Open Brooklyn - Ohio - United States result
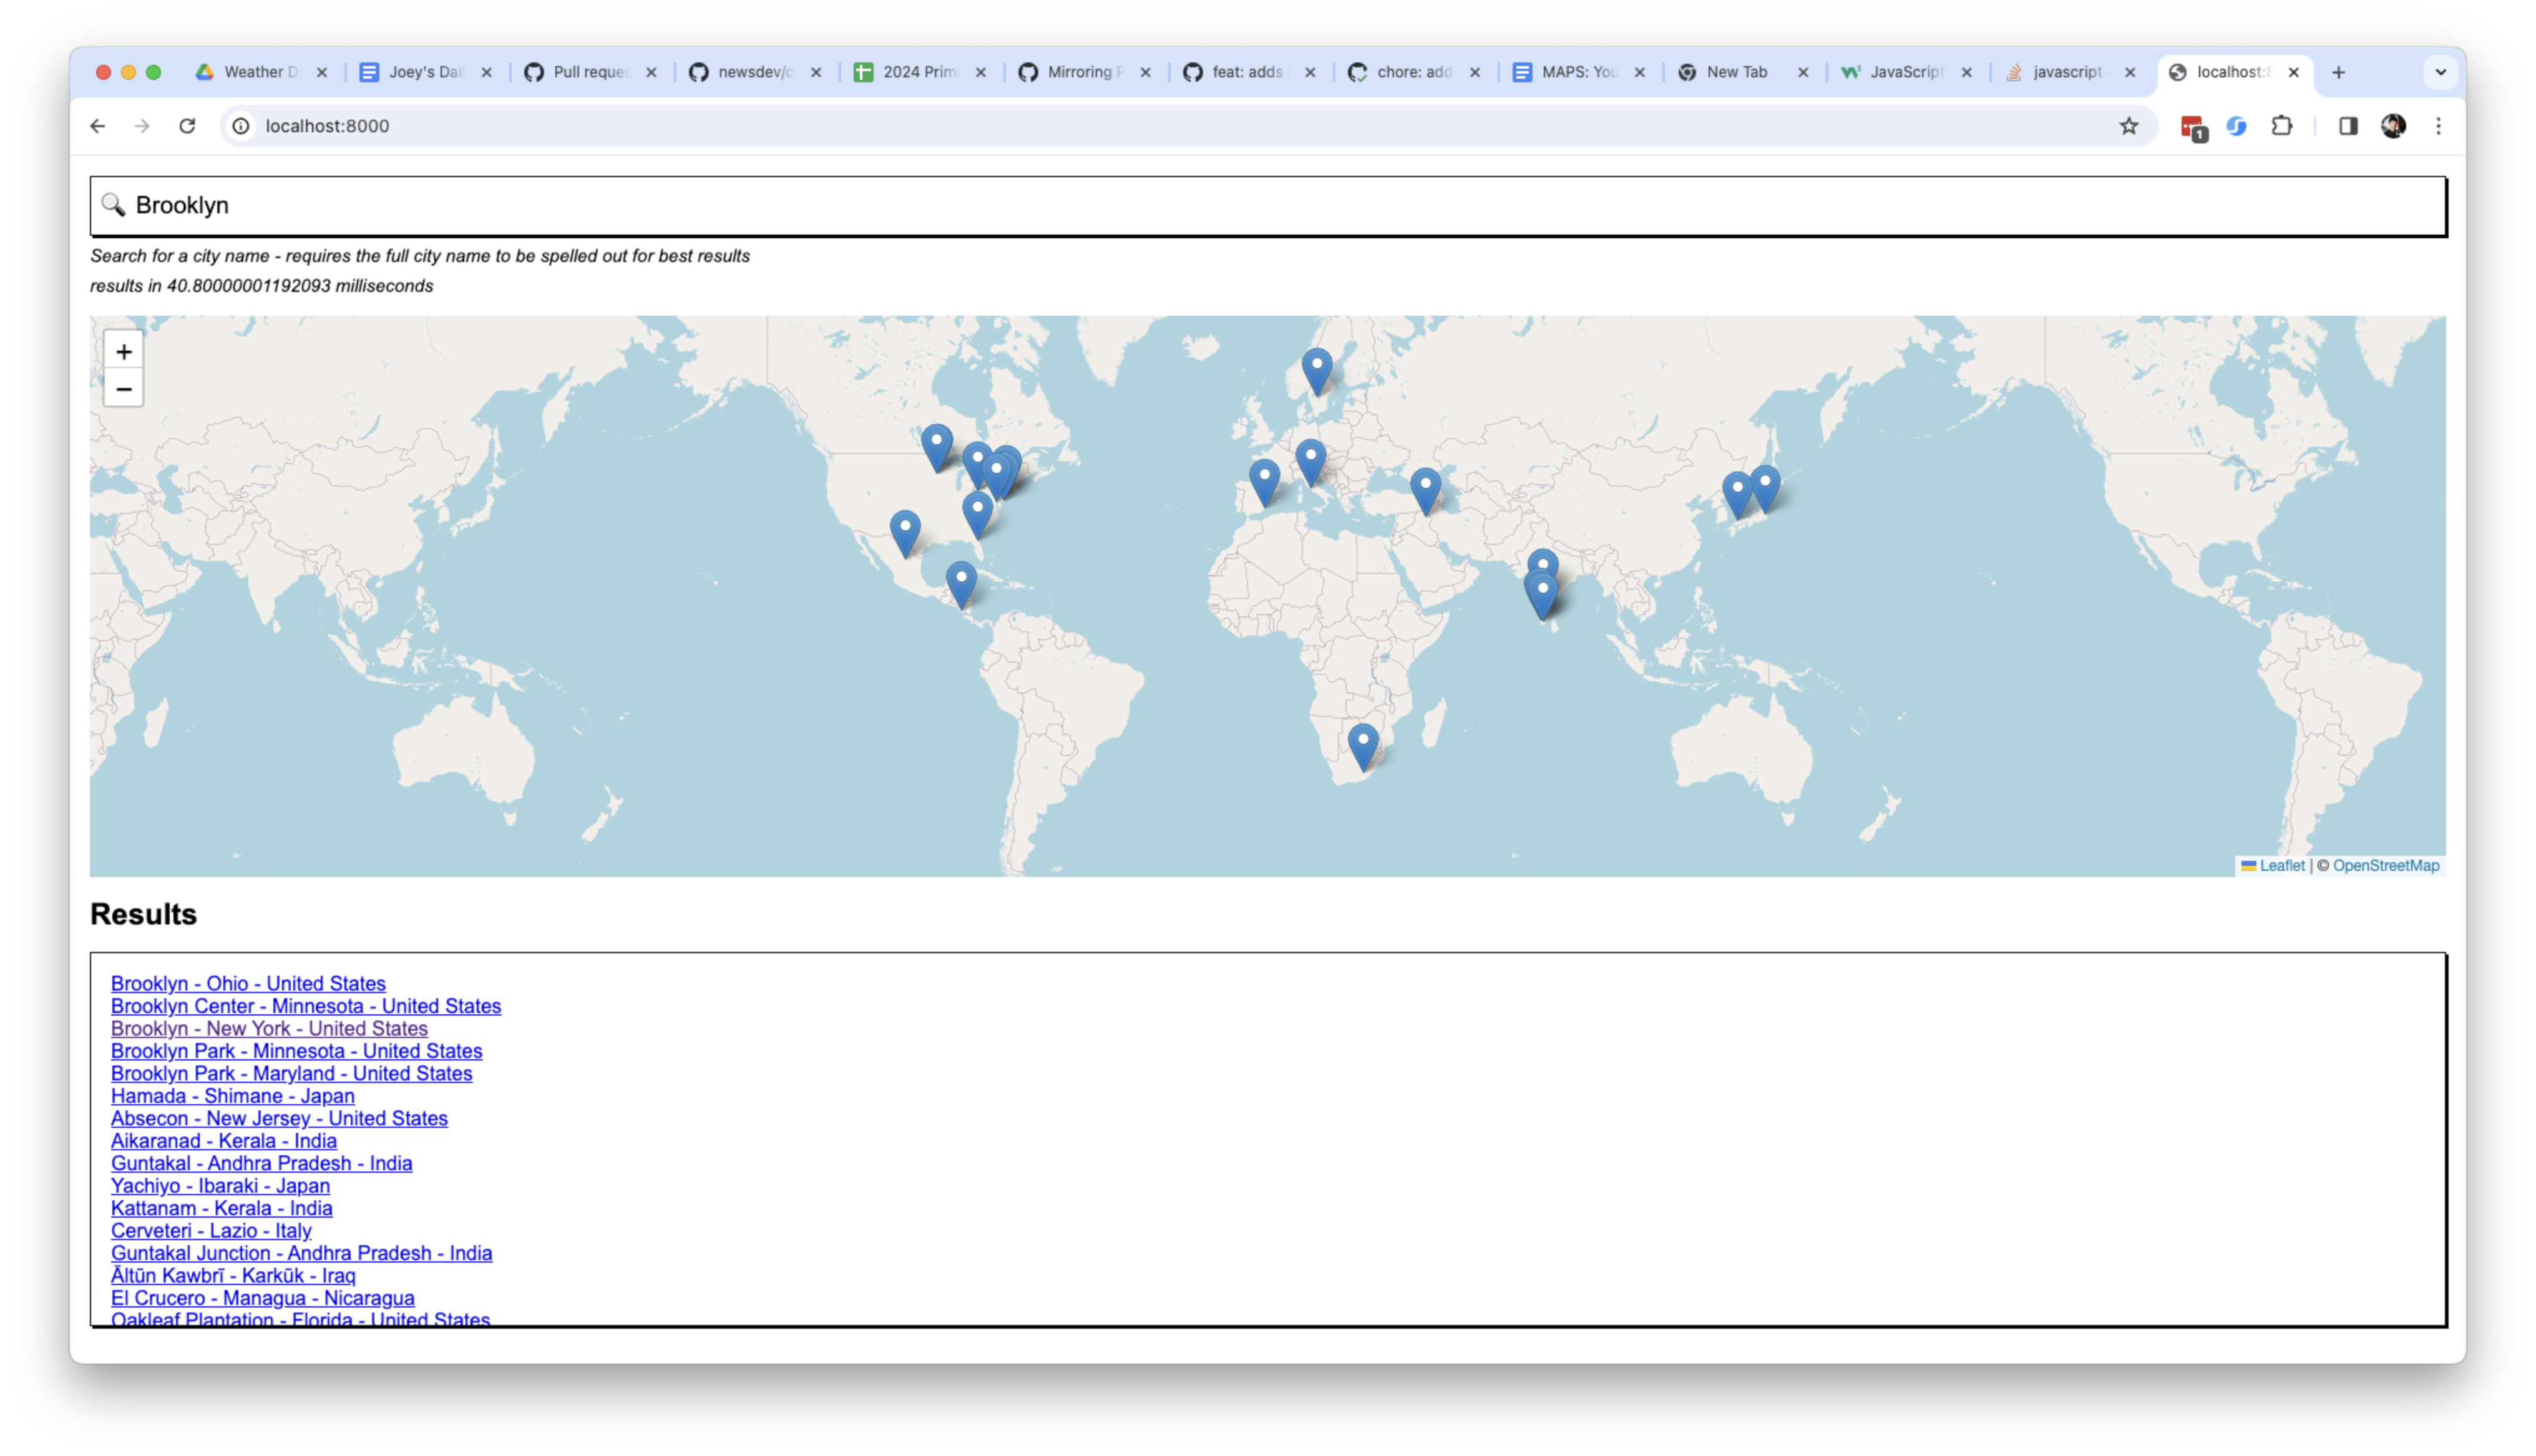Image resolution: width=2536 pixels, height=1456 pixels. [x=248, y=983]
